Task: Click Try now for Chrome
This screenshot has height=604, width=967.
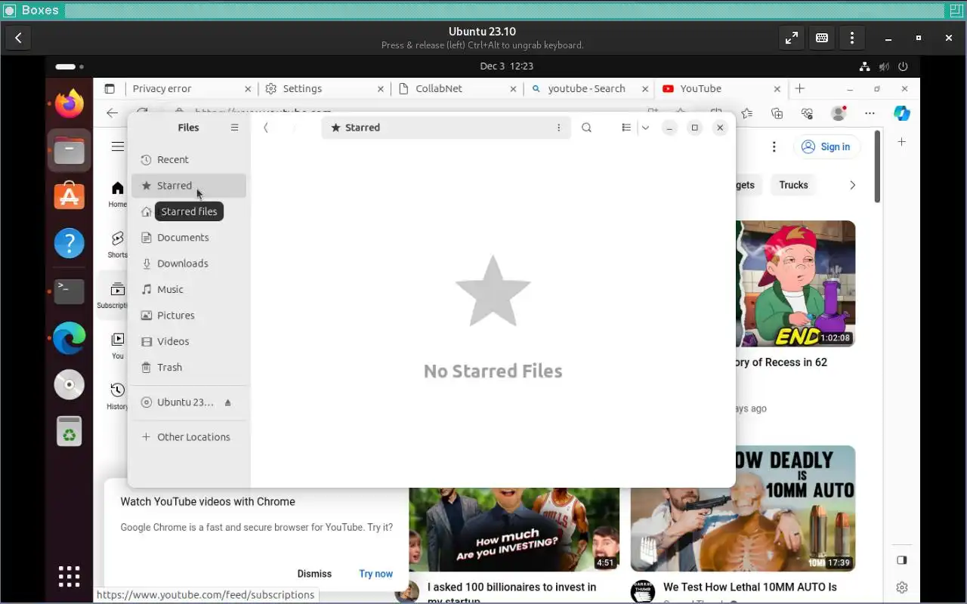Action: click(375, 574)
